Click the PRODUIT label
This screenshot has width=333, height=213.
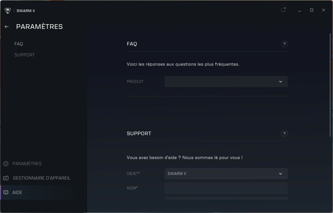[x=135, y=82]
